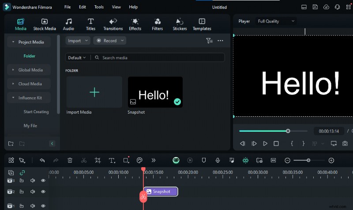The width and height of the screenshot is (353, 210).
Task: Open the Transitions tab
Action: click(113, 24)
